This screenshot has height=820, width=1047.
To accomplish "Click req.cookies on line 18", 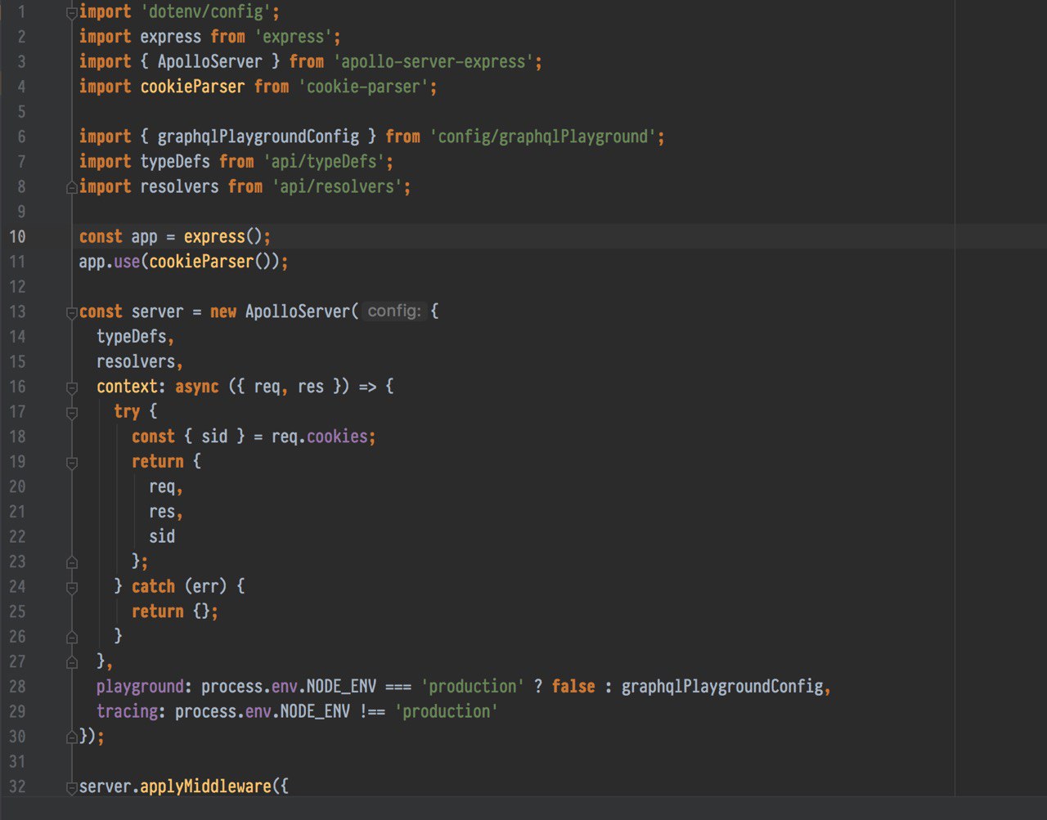I will [320, 437].
